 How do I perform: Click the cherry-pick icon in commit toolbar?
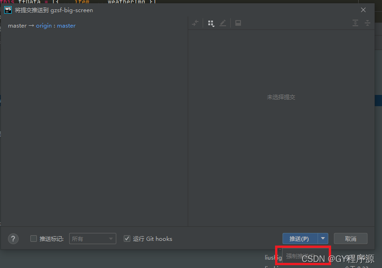coord(195,23)
